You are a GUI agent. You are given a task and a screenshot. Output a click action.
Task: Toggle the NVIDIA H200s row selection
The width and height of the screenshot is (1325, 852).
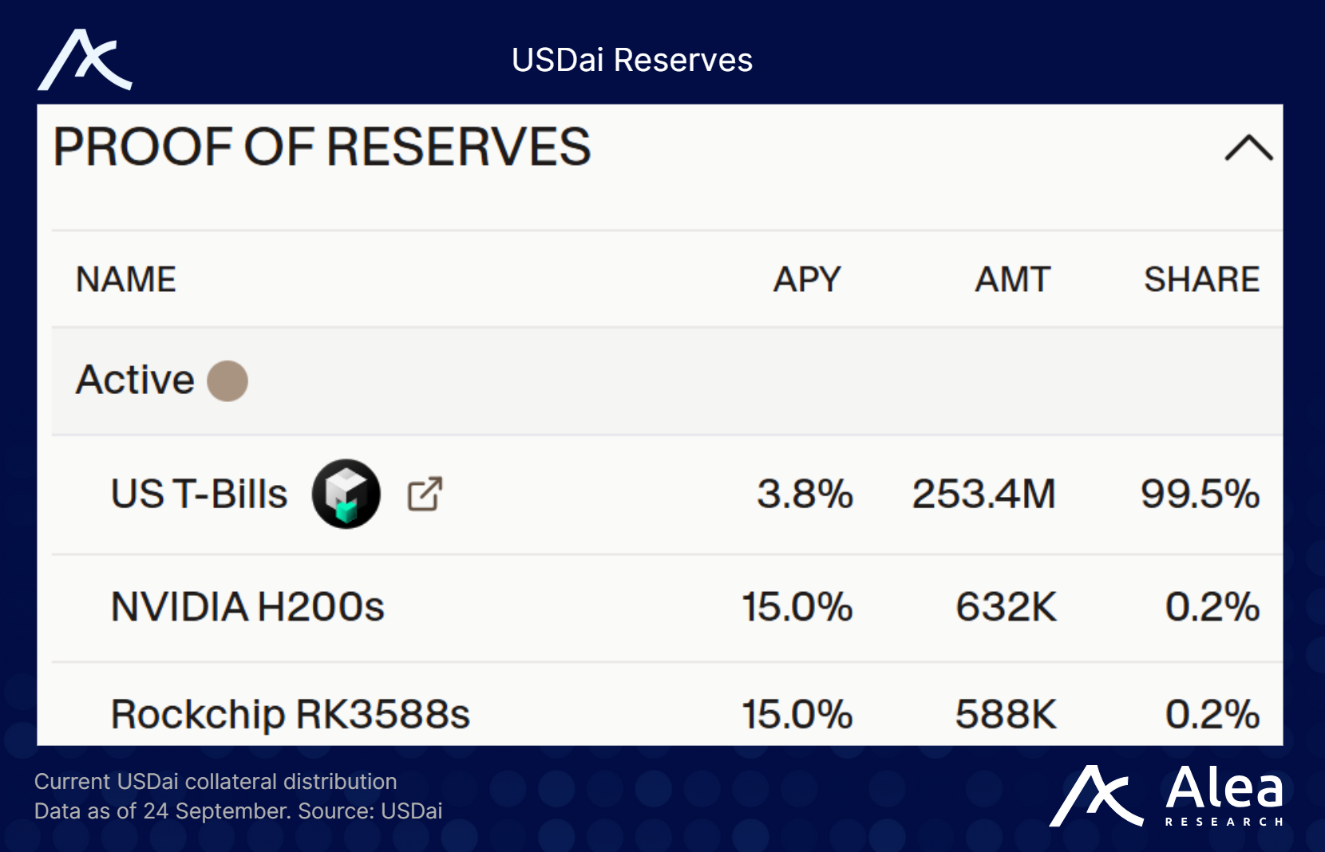247,608
